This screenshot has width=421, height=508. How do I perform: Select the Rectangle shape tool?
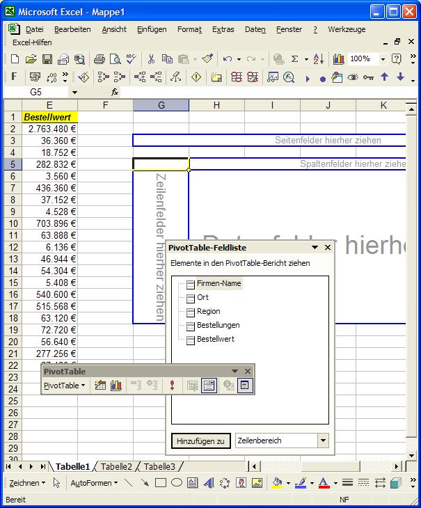point(161,483)
